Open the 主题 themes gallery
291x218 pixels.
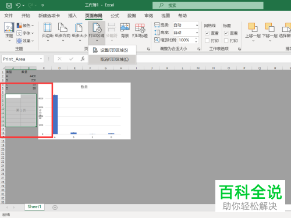pyautogui.click(x=9, y=32)
